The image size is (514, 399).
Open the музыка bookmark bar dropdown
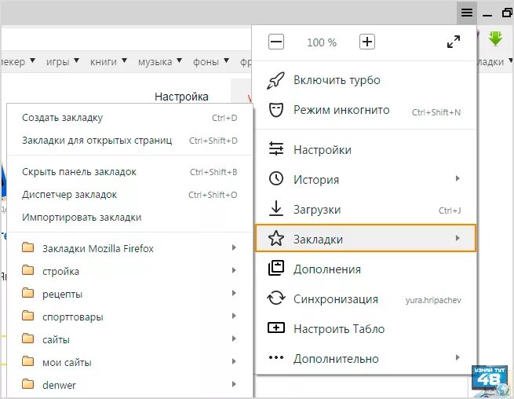tap(160, 61)
